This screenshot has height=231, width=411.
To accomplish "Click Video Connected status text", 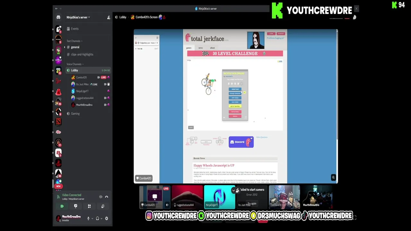I will [x=72, y=195].
